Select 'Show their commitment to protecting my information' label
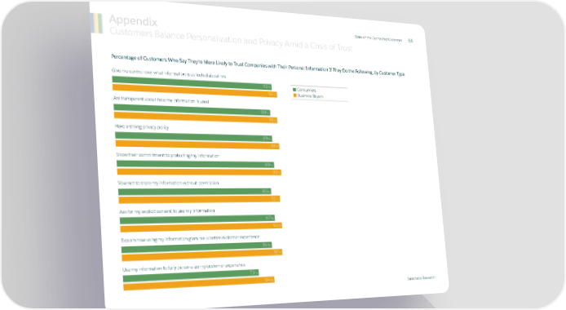This screenshot has width=566, height=310. pos(168,155)
